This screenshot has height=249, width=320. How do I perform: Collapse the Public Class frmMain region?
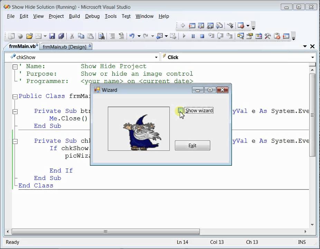click(15, 96)
